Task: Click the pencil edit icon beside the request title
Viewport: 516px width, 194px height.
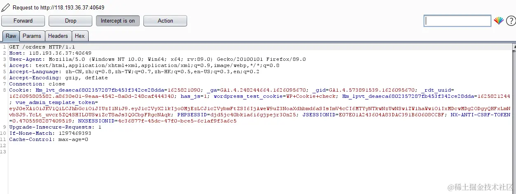Action: tap(5, 7)
